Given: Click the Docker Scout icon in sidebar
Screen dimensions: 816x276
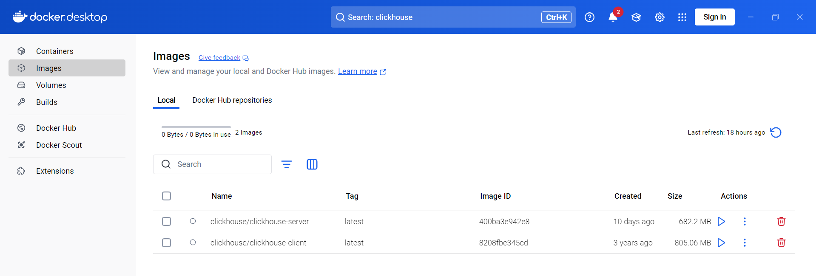Looking at the screenshot, I should pyautogui.click(x=21, y=145).
